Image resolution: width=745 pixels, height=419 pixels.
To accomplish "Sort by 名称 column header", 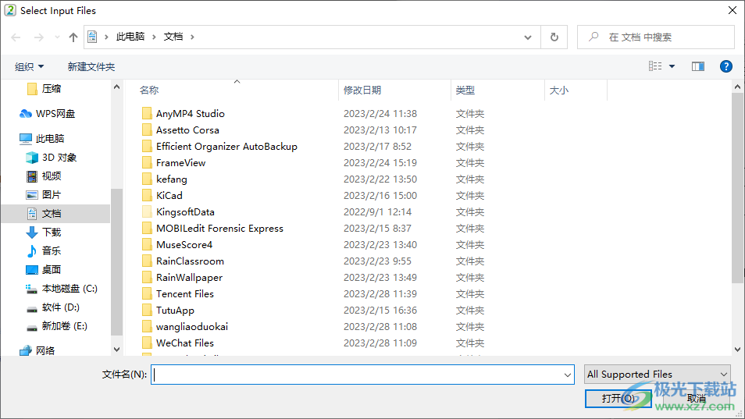I will [148, 91].
